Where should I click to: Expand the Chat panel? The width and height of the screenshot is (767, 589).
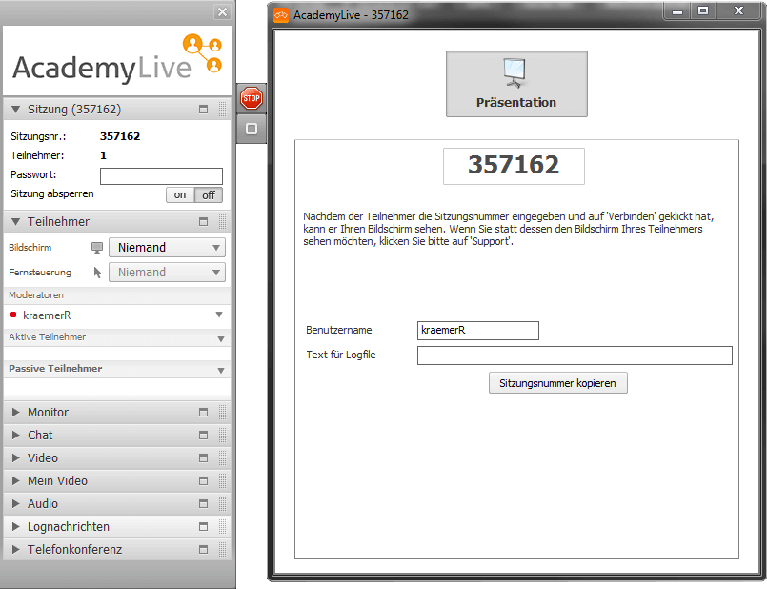(x=15, y=435)
